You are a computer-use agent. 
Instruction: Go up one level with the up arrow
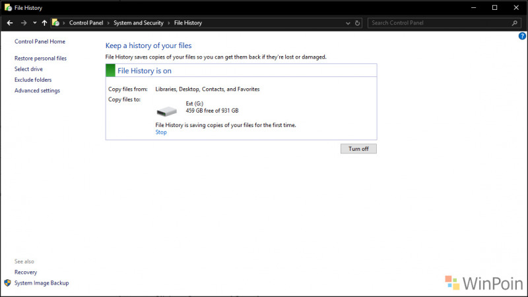point(44,23)
